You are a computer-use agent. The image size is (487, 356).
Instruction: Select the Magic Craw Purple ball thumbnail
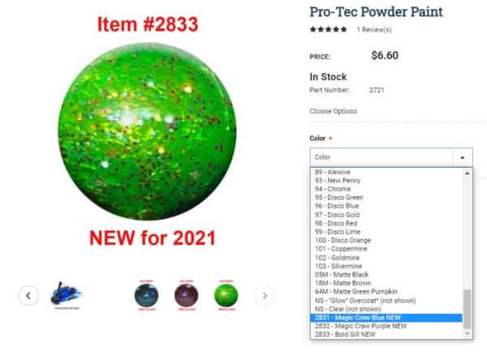(187, 295)
